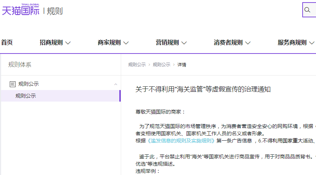
Task: Expand the 营销规则 dropdown arrow
Action: point(184,43)
